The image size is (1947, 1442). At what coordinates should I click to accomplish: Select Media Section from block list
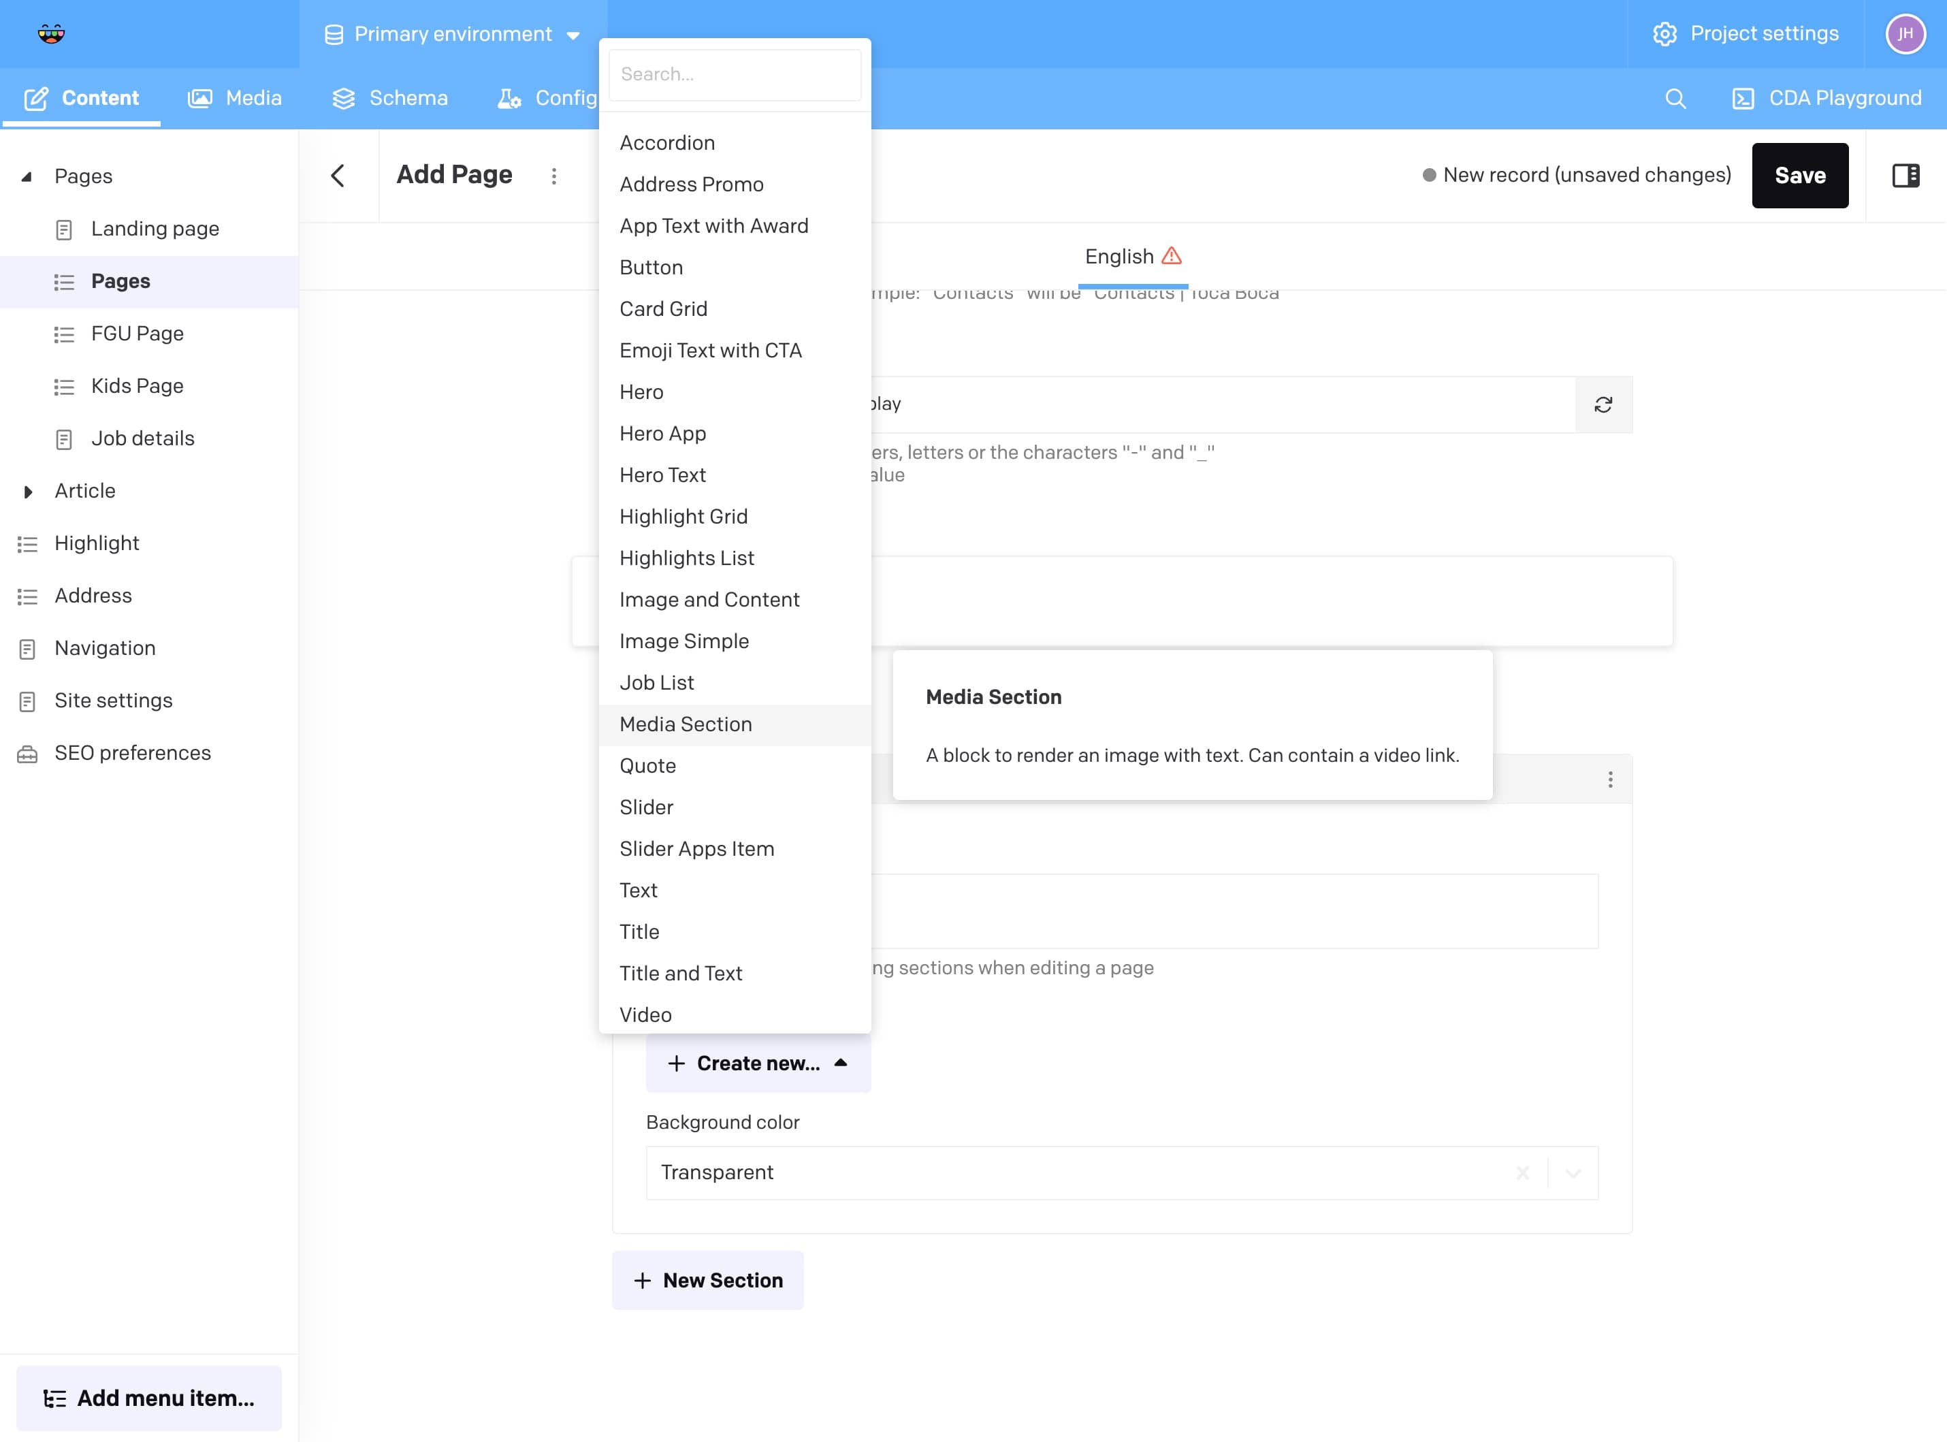tap(686, 724)
